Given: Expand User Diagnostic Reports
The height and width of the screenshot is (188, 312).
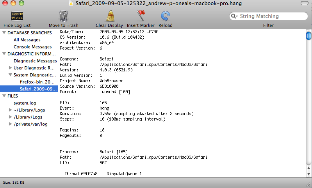Looking at the screenshot, I should (x=10, y=68).
